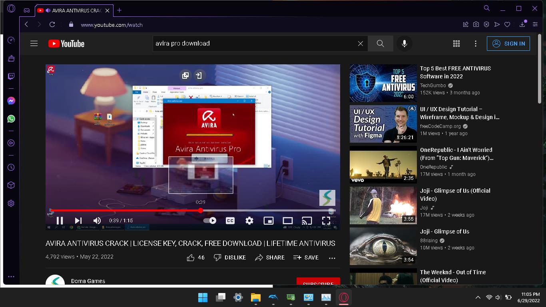
Task: Click the SIGN IN button
Action: click(x=508, y=44)
